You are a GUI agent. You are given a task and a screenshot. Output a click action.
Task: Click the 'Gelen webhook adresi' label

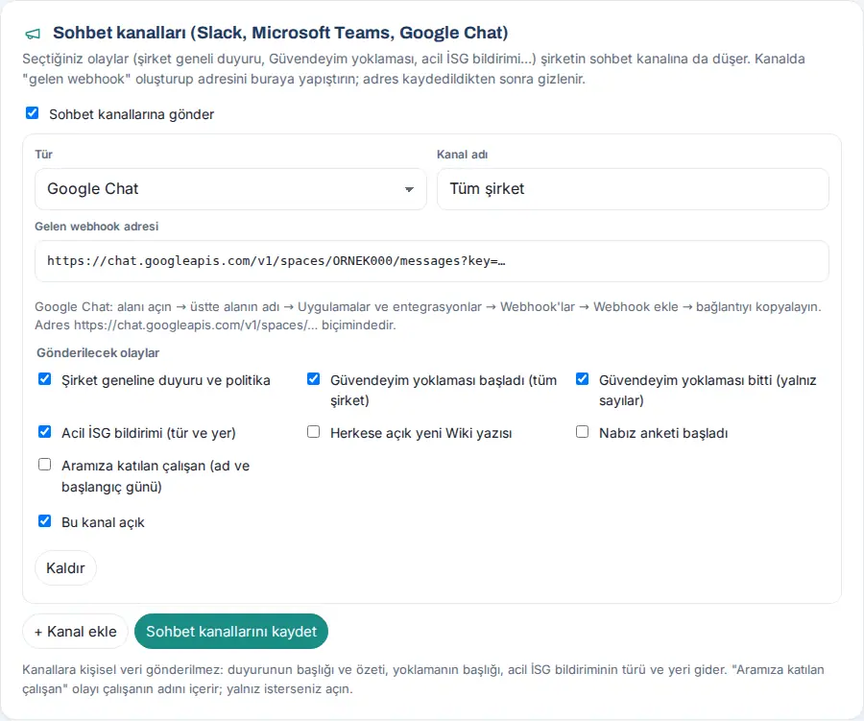96,226
